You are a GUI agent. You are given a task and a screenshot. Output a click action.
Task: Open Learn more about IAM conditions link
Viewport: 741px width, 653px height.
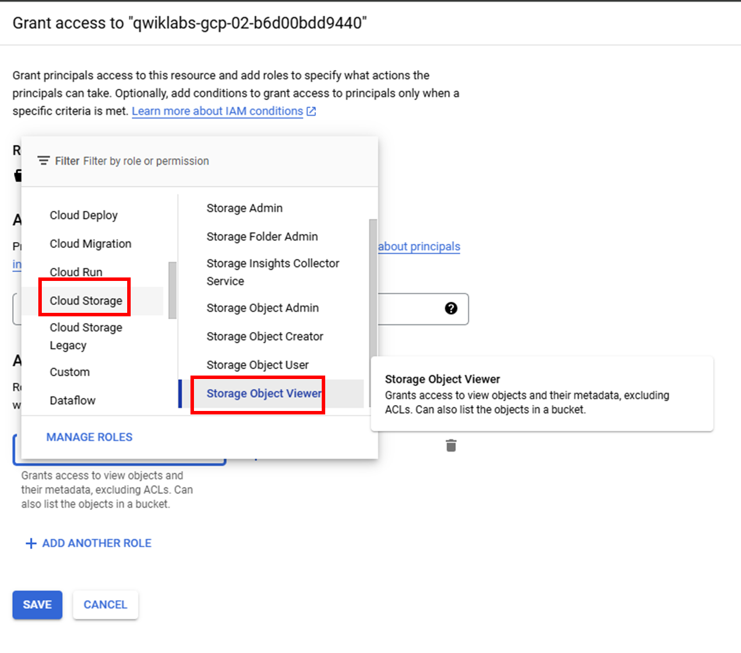coord(217,111)
